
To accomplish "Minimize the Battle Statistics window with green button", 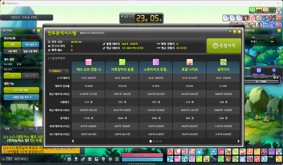I will tap(235, 32).
